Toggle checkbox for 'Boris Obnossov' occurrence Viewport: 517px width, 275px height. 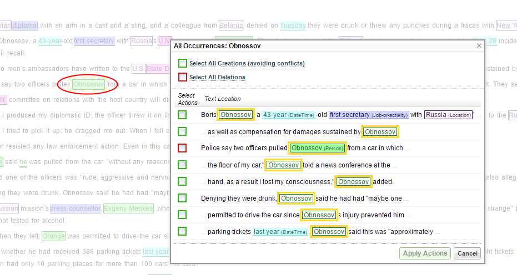coord(182,115)
